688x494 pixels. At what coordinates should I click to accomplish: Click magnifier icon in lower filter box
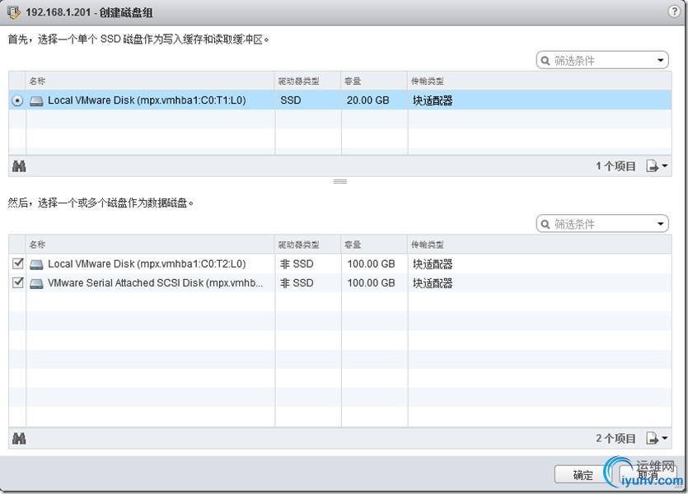pos(545,224)
